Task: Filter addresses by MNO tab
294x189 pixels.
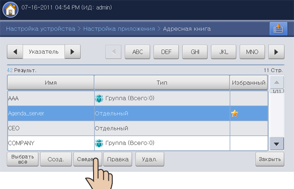Action: click(252, 52)
